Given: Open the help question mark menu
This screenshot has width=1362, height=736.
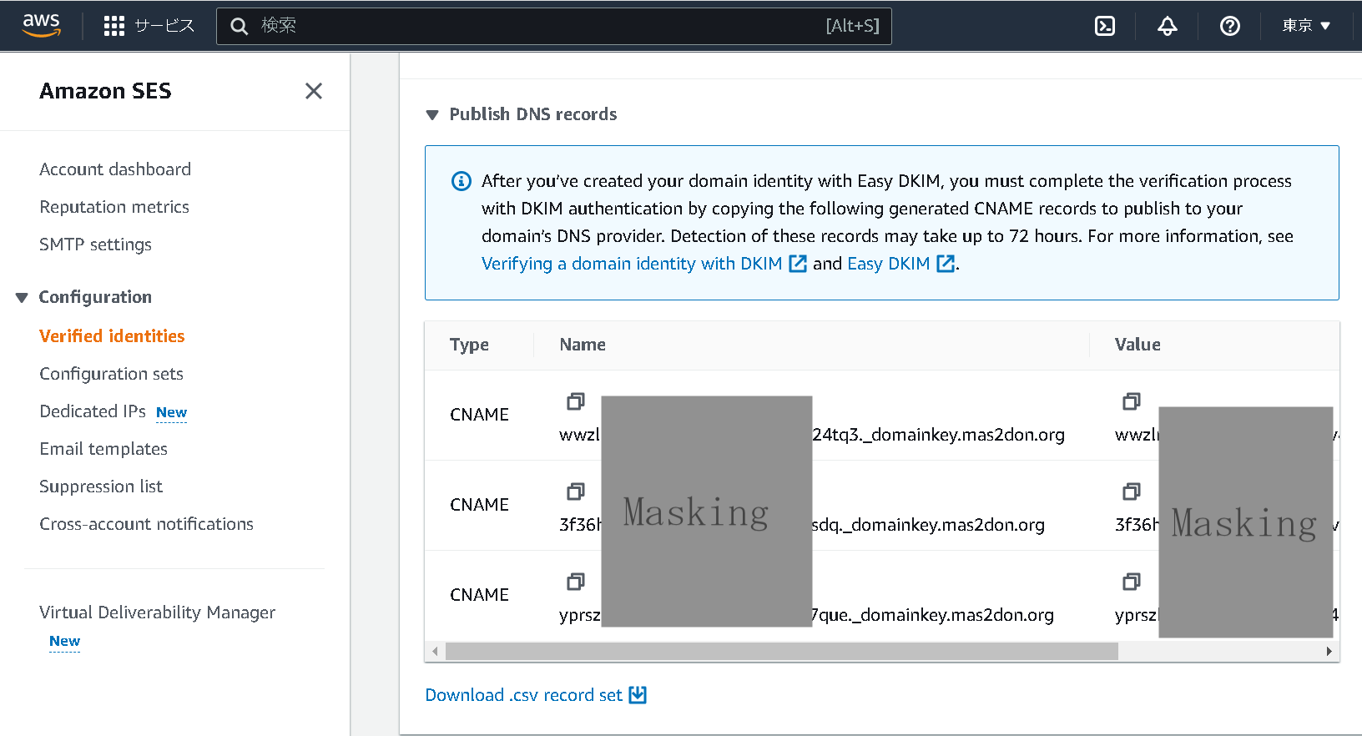Looking at the screenshot, I should [1230, 26].
